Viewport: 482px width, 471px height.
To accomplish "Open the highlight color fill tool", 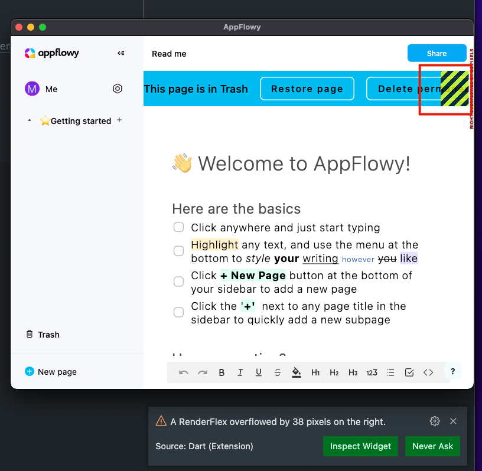I will pos(297,372).
